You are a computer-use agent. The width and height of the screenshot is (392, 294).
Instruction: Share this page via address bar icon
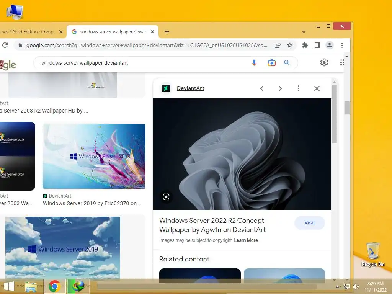click(x=278, y=45)
